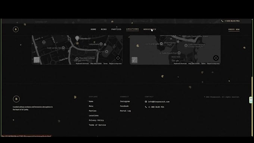The image size is (254, 143).
Task: Switch Galle map to satellite thumbnail
Action: click(x=134, y=60)
